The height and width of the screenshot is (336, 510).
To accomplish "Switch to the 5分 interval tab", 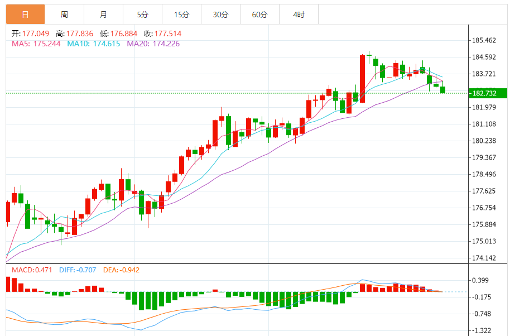I will pos(142,15).
